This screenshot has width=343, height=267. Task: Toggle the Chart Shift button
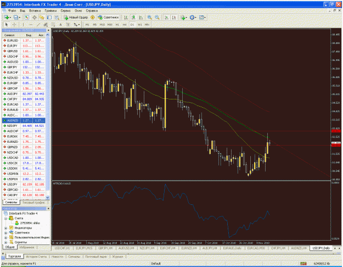[174, 17]
